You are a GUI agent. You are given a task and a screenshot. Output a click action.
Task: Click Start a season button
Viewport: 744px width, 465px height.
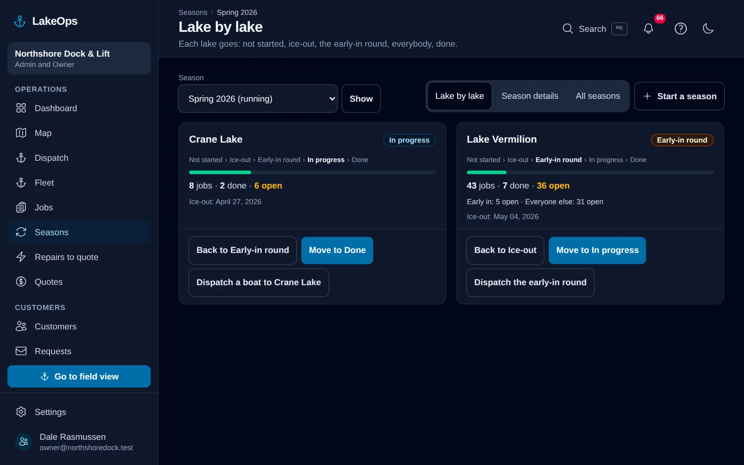pos(680,96)
